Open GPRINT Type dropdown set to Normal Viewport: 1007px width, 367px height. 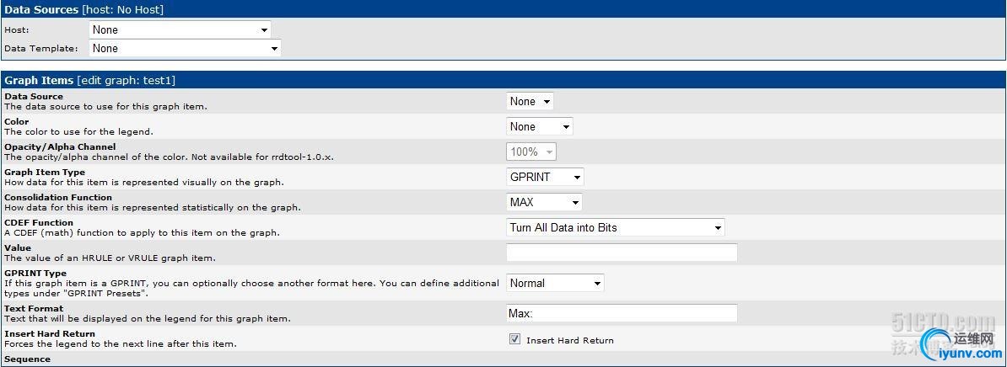click(x=555, y=284)
